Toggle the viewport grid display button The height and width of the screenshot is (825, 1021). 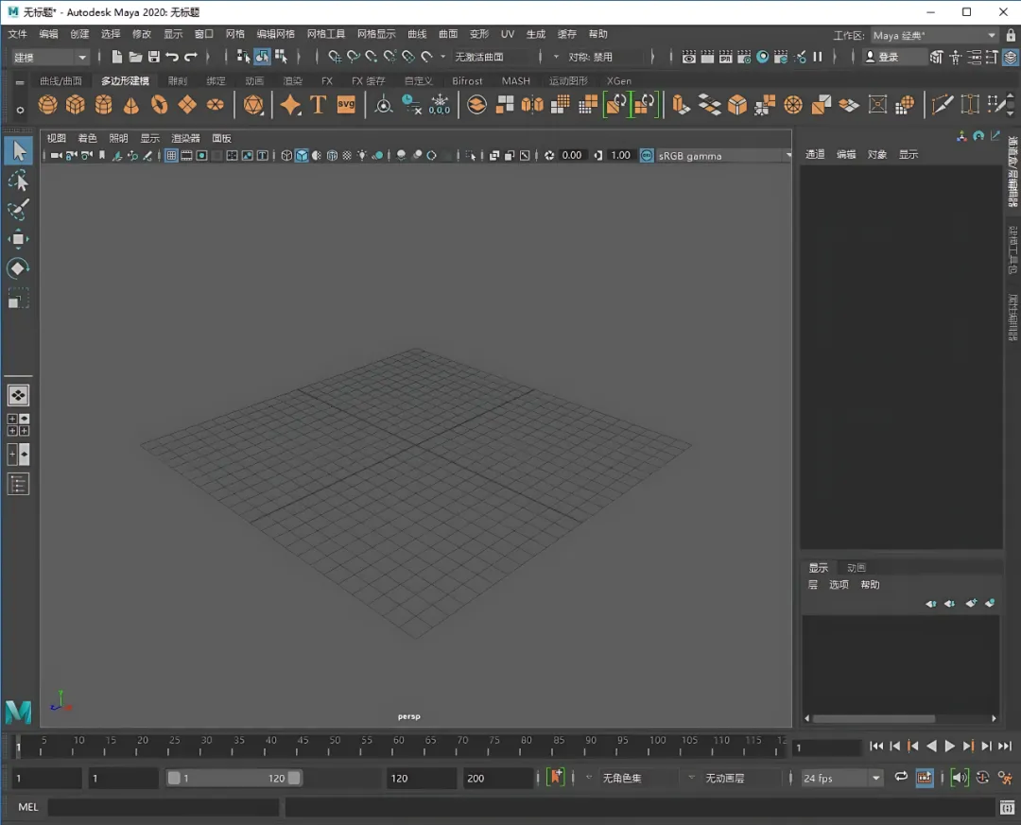pyautogui.click(x=172, y=156)
